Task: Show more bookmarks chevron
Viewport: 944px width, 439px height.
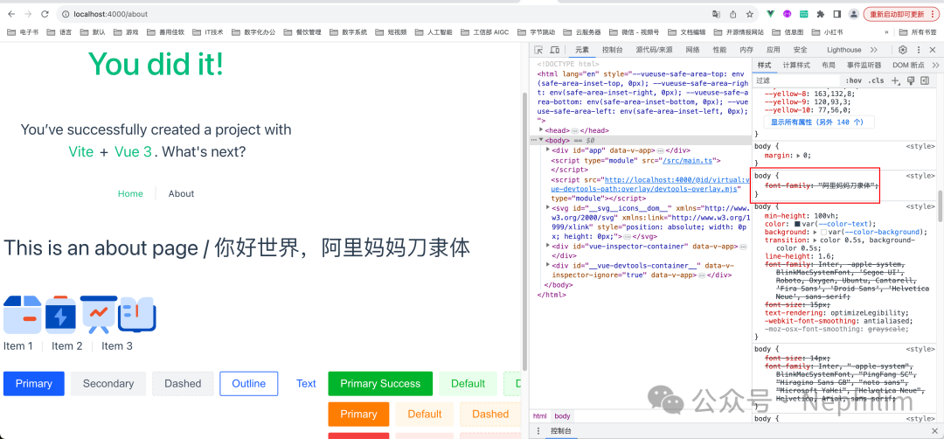Action: [x=886, y=31]
